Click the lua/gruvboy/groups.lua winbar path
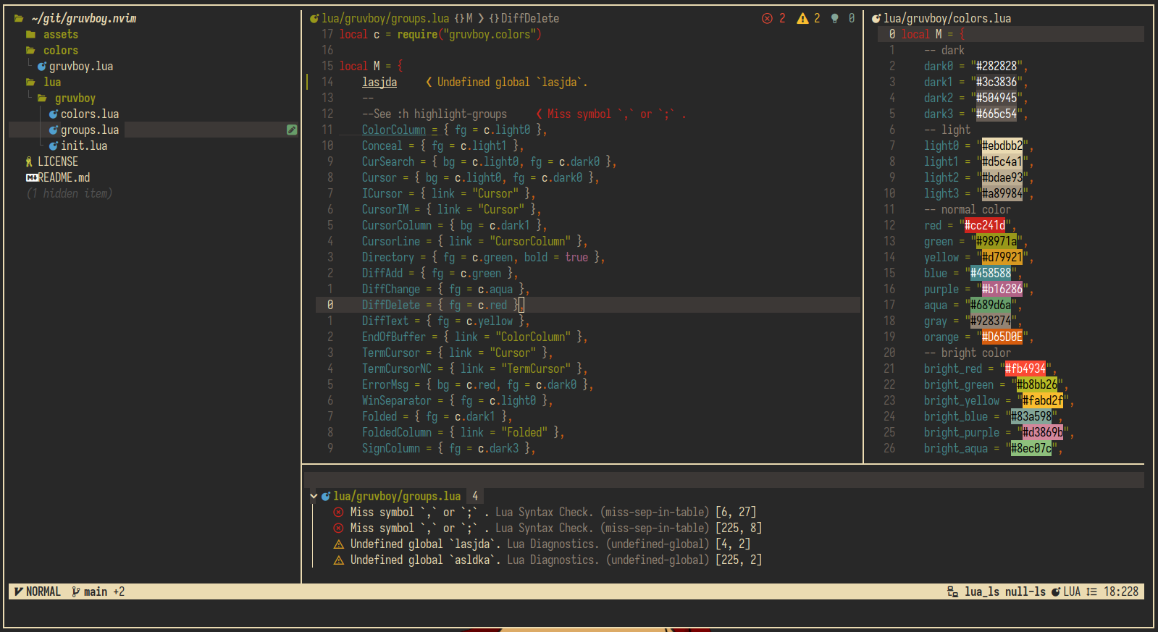This screenshot has width=1158, height=632. [x=385, y=19]
